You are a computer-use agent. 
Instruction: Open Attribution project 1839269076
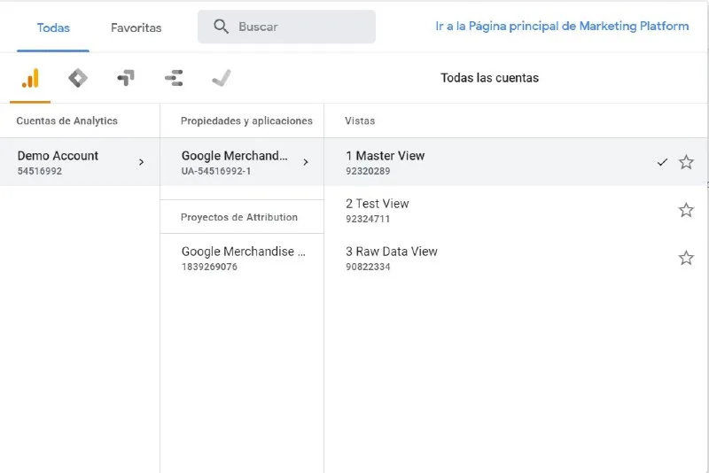click(x=242, y=258)
